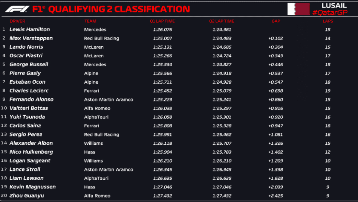The image size is (358, 202).
Task: Click Hamilton's Q2 lap time 1:24.381
Action: (222, 30)
